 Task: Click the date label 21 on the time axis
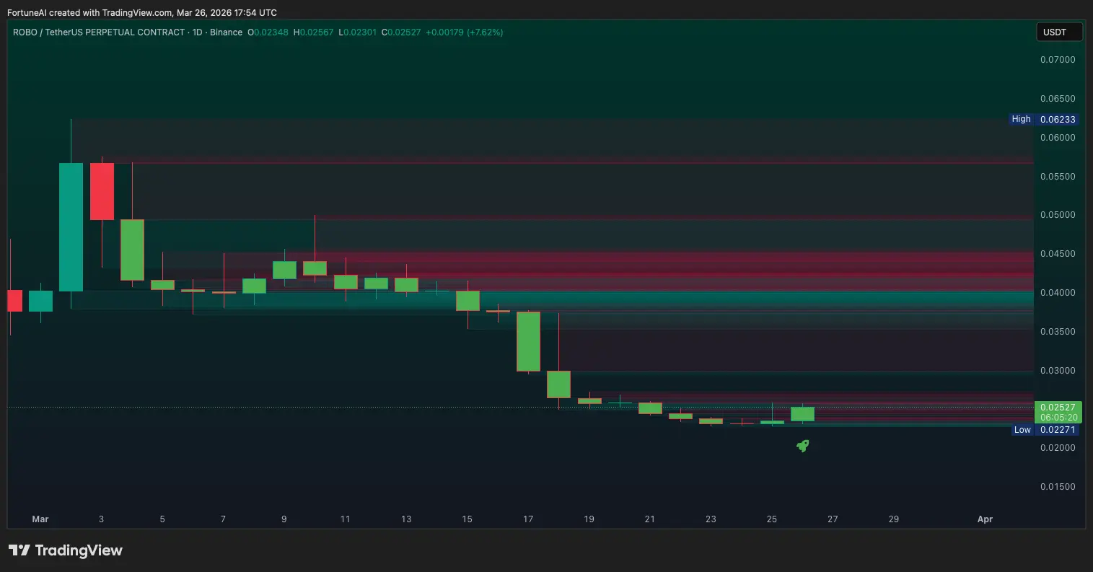pos(650,519)
